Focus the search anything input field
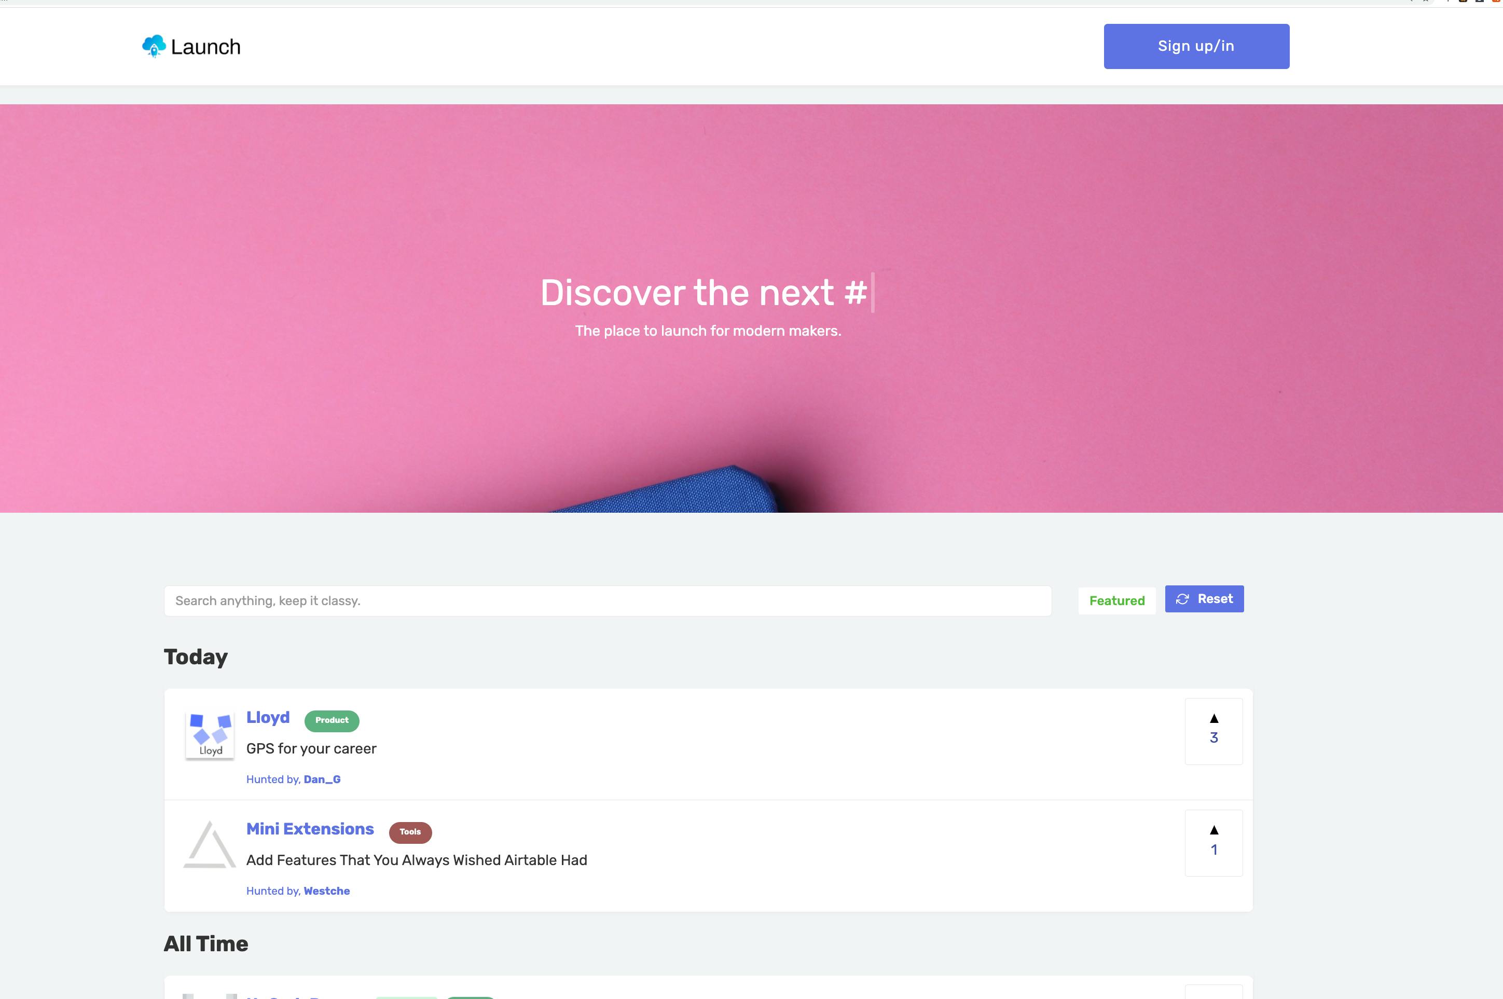Screen dimensions: 1503x999 608,601
